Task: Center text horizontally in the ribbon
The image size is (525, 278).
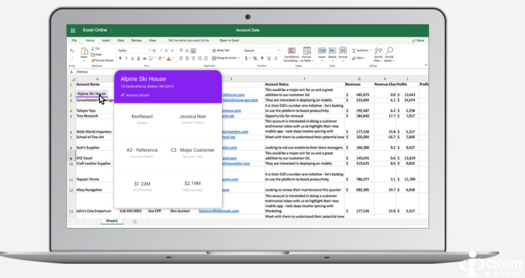Action: pyautogui.click(x=187, y=58)
